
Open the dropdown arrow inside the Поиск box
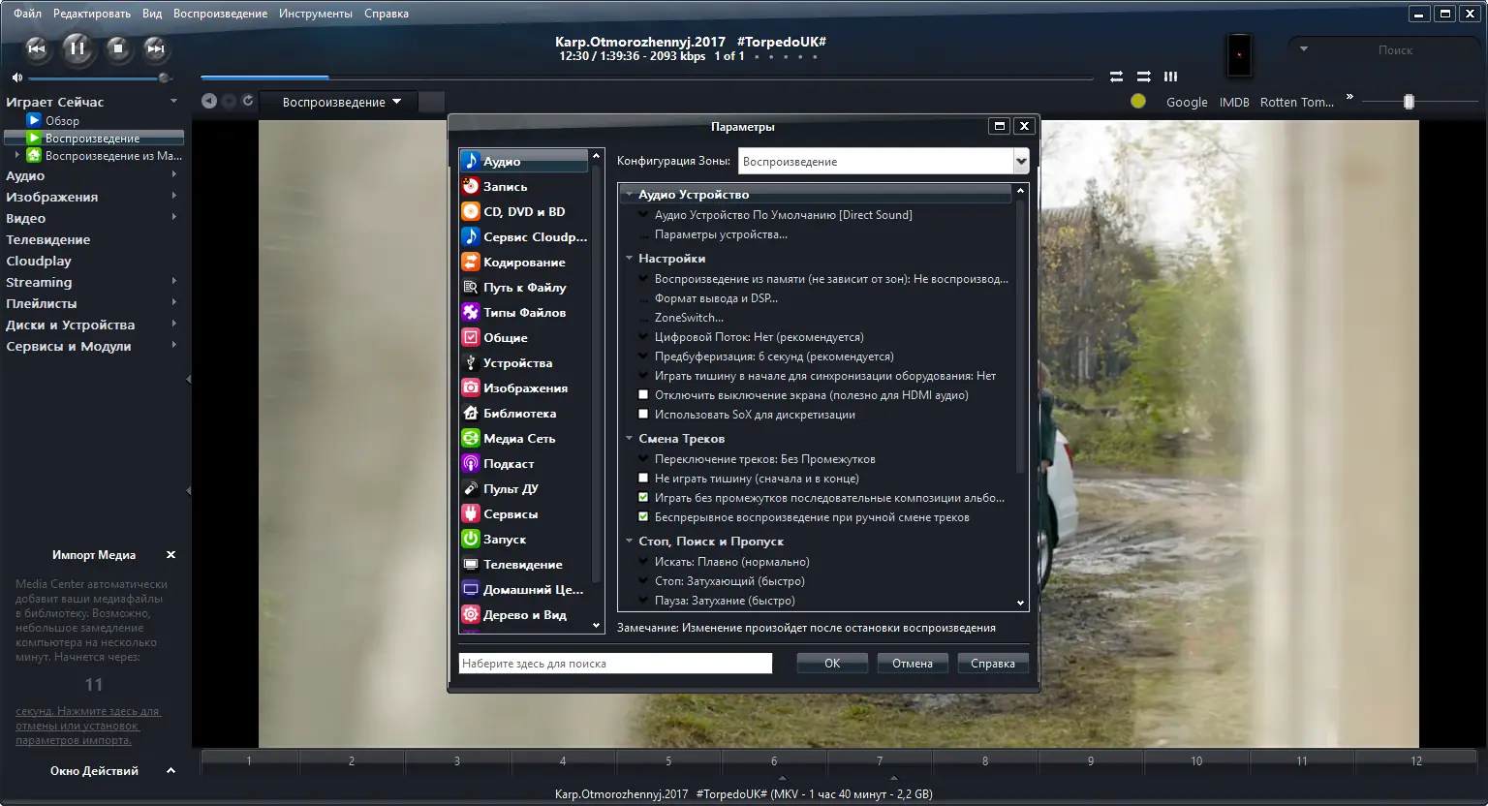pos(1304,49)
